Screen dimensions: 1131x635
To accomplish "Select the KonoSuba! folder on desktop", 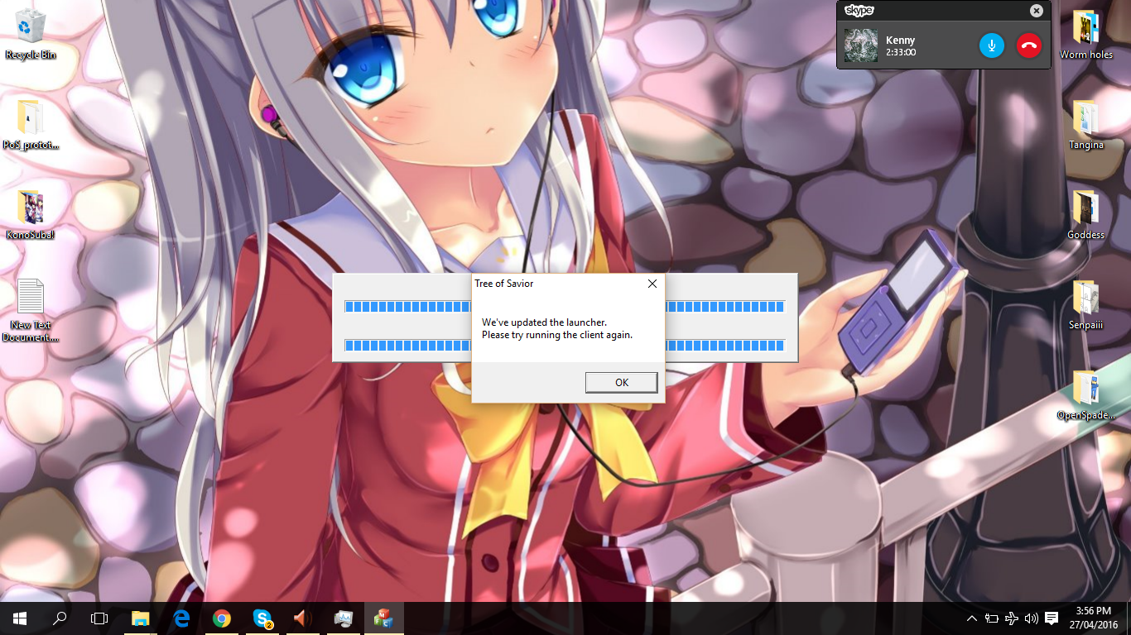I will tap(31, 214).
